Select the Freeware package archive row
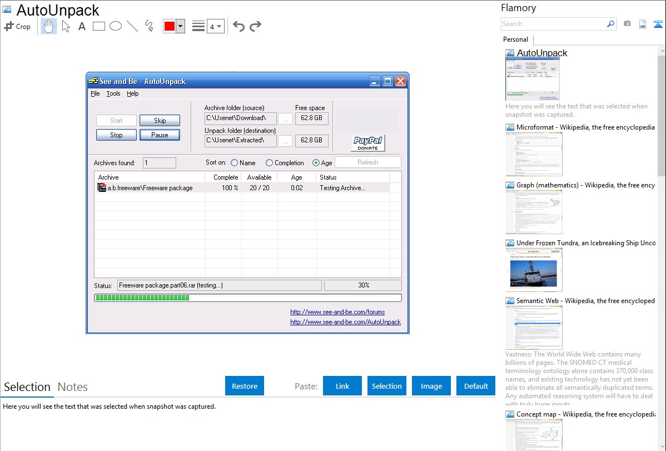Viewport: 666px width, 451px height. click(x=242, y=188)
